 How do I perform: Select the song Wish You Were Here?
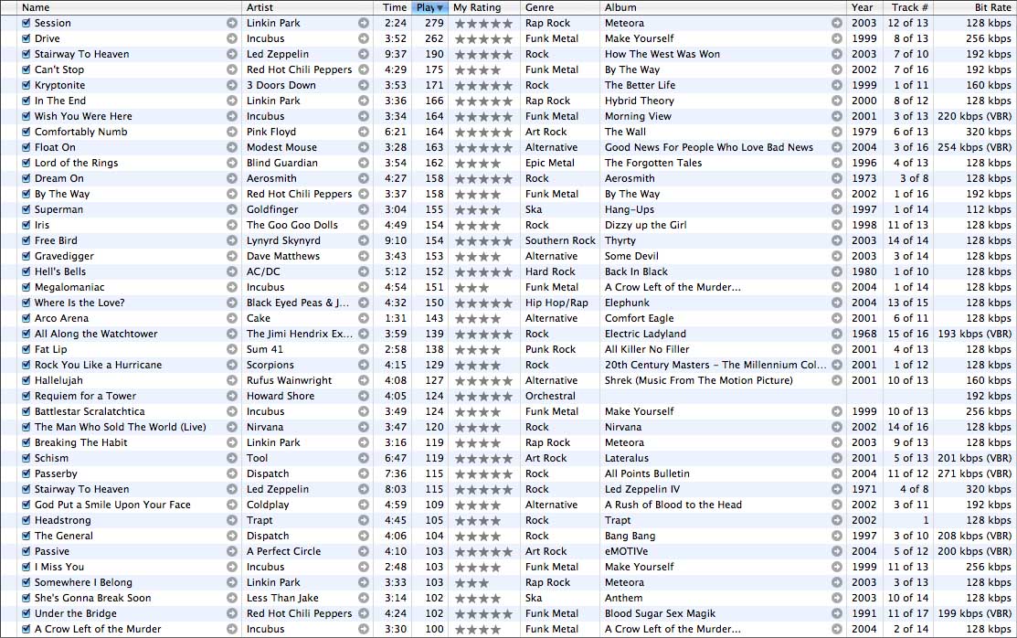pos(83,116)
